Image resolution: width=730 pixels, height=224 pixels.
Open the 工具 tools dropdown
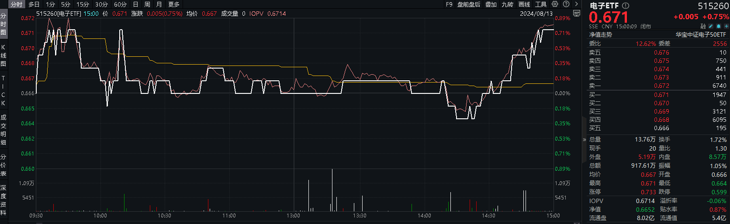[x=541, y=4]
